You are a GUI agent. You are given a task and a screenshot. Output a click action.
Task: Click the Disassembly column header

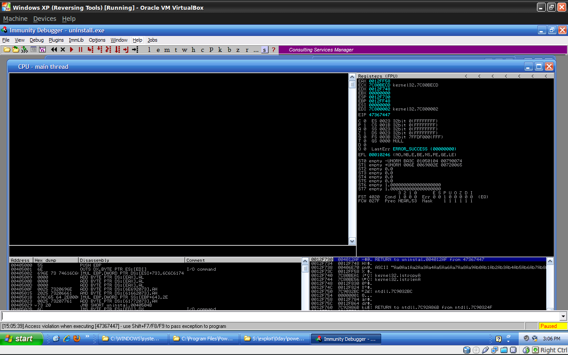[x=131, y=260]
